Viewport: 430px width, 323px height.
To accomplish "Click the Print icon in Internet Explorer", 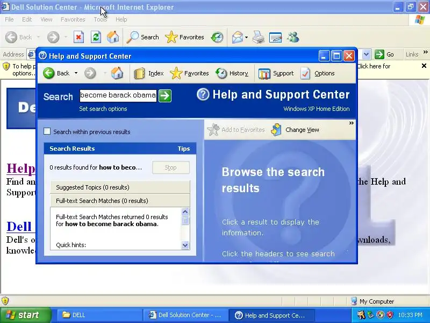I will (x=259, y=37).
